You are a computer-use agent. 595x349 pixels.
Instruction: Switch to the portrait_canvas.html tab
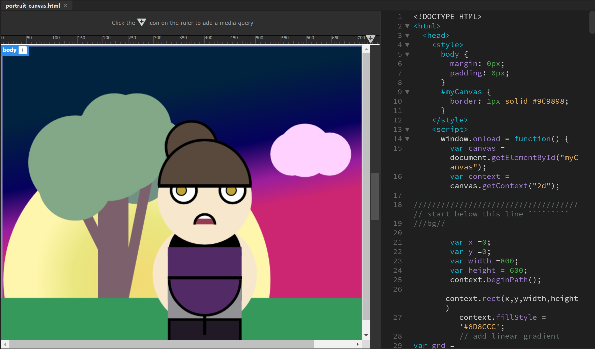(33, 6)
